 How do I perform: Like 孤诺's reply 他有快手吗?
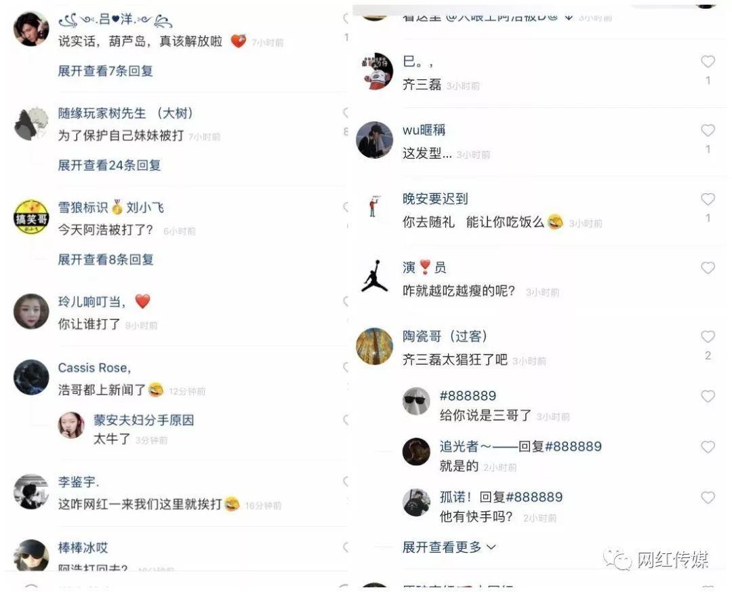click(x=708, y=498)
